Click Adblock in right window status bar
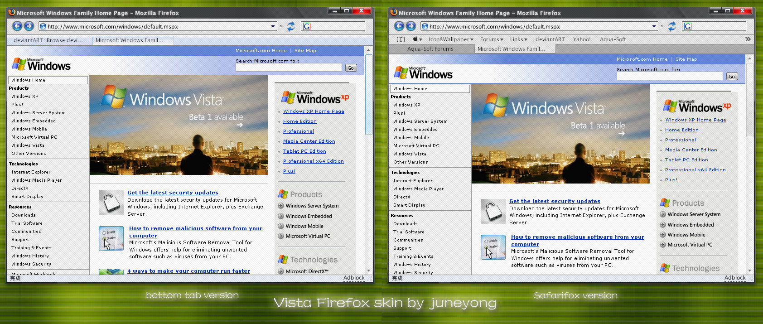763x324 pixels. click(735, 278)
